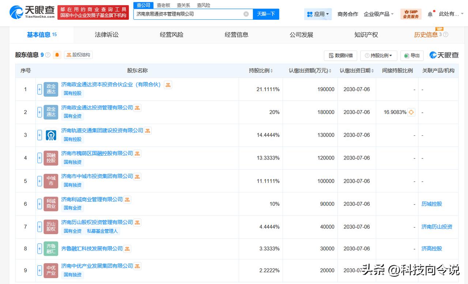
Task: Click the TianYanCha logo
Action: point(32,12)
